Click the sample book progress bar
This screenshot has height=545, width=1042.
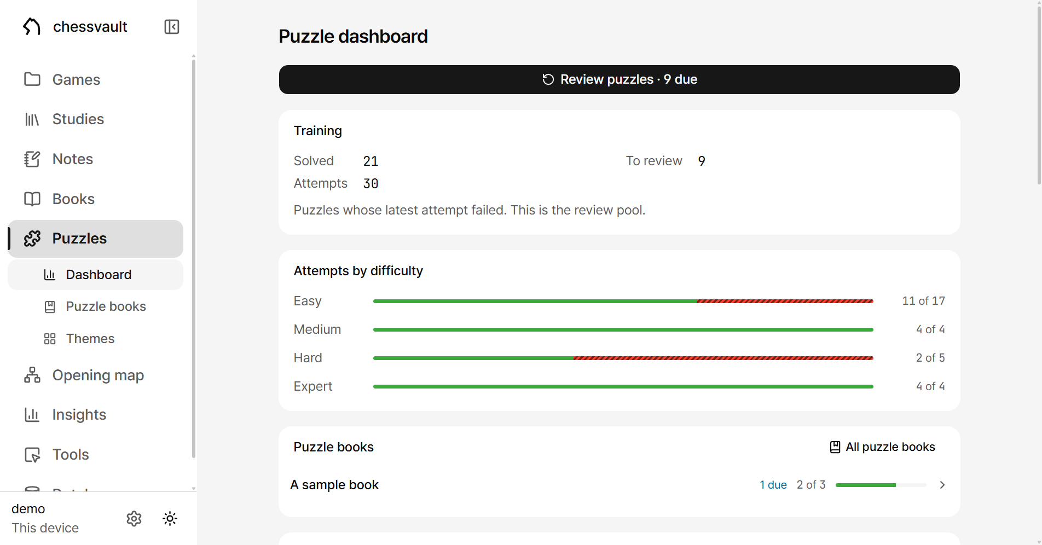tap(881, 485)
